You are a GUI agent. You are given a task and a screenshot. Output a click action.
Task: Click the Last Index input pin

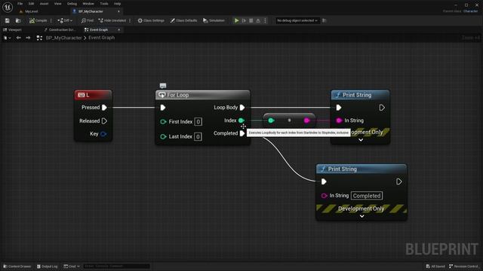click(163, 136)
